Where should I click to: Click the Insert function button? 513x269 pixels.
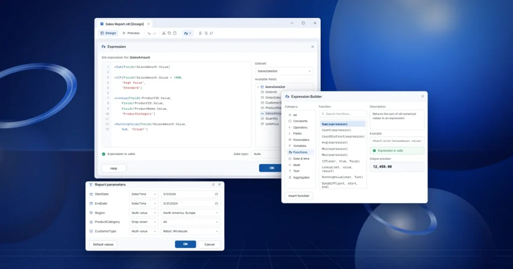tap(299, 196)
